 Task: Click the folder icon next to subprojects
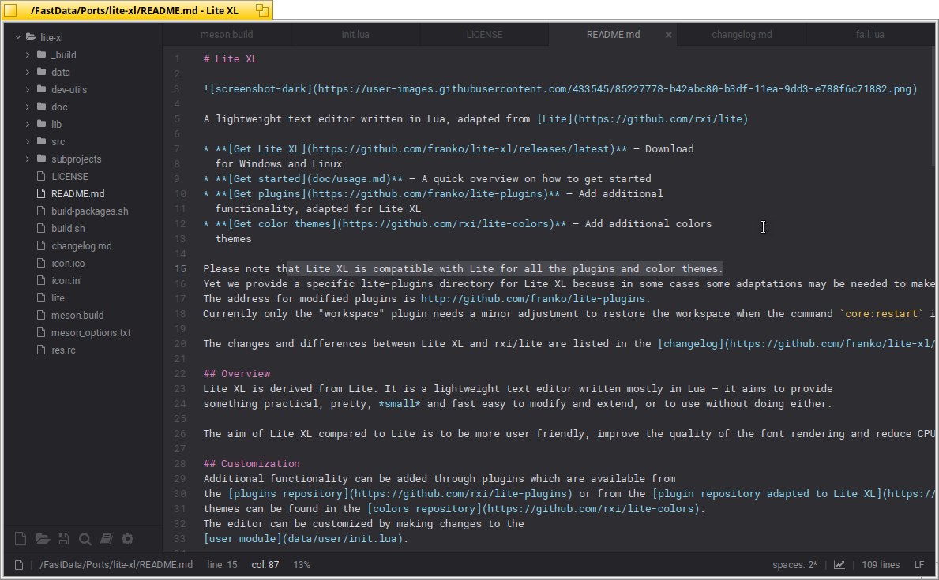pos(41,159)
